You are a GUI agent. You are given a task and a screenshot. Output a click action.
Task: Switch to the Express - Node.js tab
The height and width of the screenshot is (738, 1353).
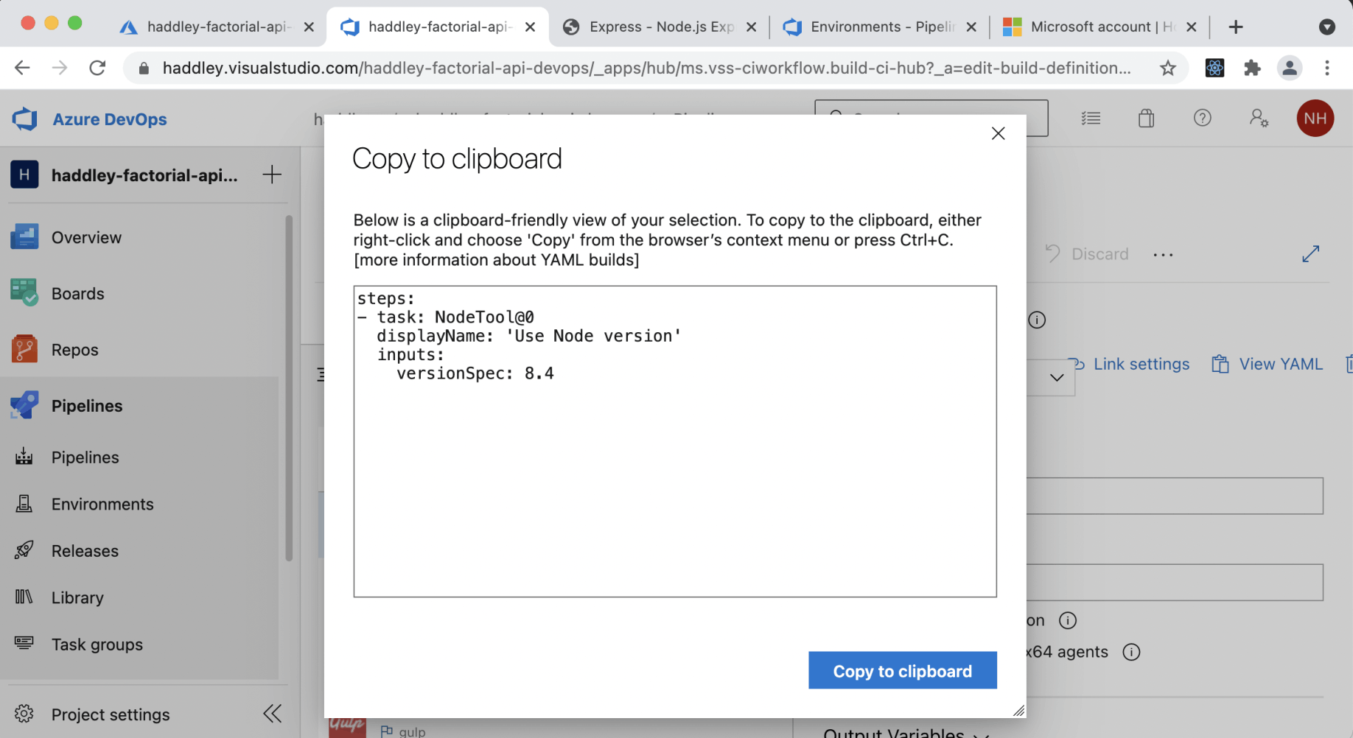point(660,27)
